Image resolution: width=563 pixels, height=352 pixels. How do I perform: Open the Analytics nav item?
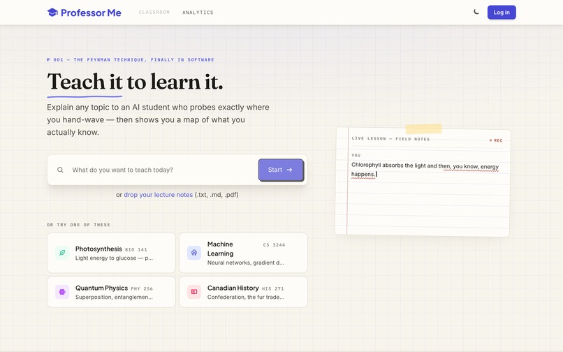coord(198,12)
